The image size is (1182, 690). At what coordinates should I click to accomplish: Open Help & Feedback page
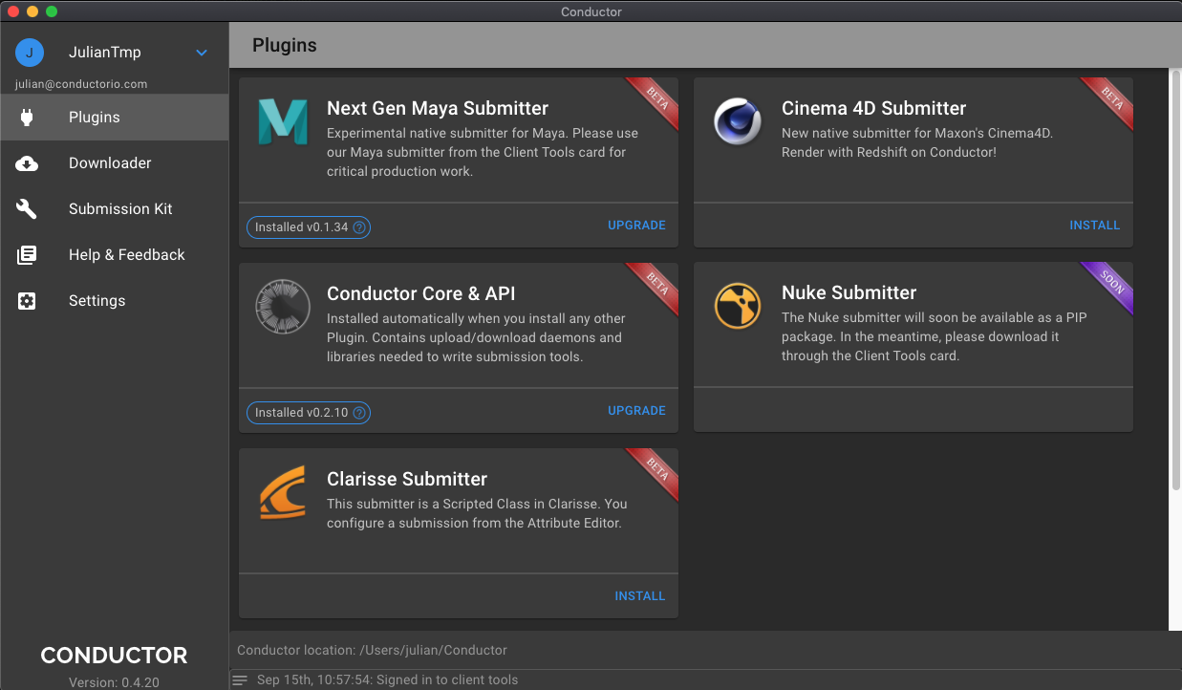[x=114, y=255]
